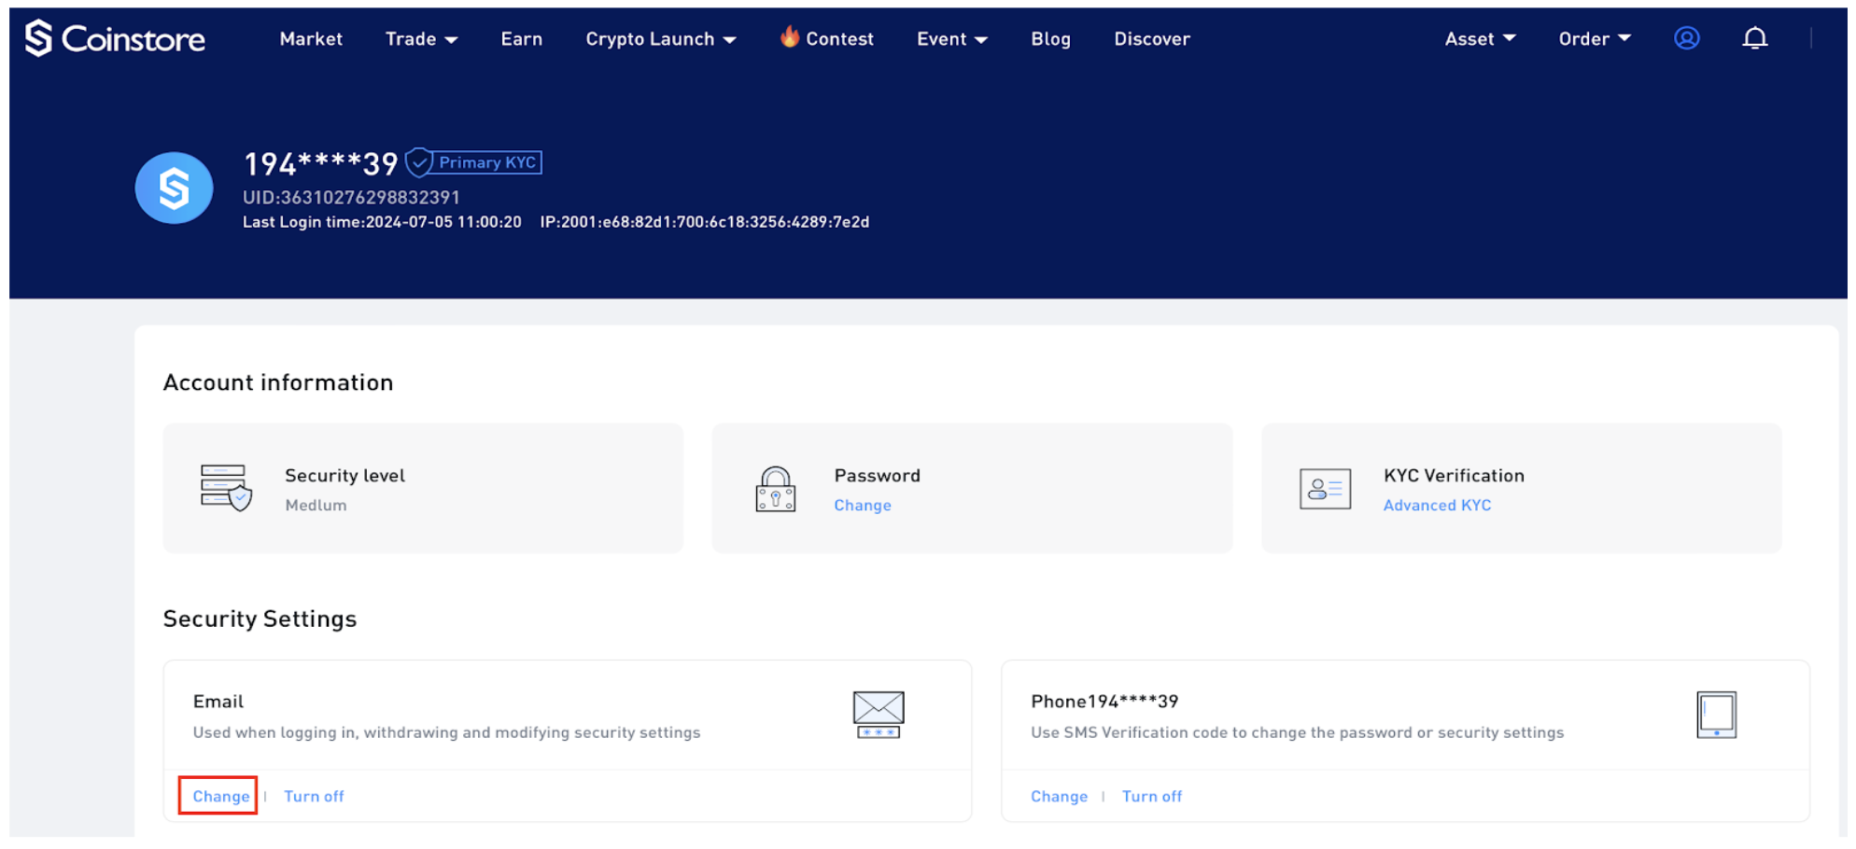Change the account password
1856x849 pixels.
point(862,505)
